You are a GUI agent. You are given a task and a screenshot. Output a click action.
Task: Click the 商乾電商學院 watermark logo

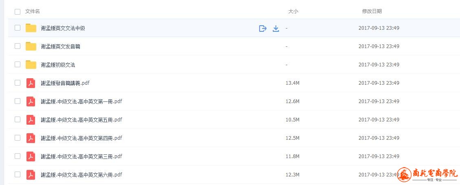point(428,175)
